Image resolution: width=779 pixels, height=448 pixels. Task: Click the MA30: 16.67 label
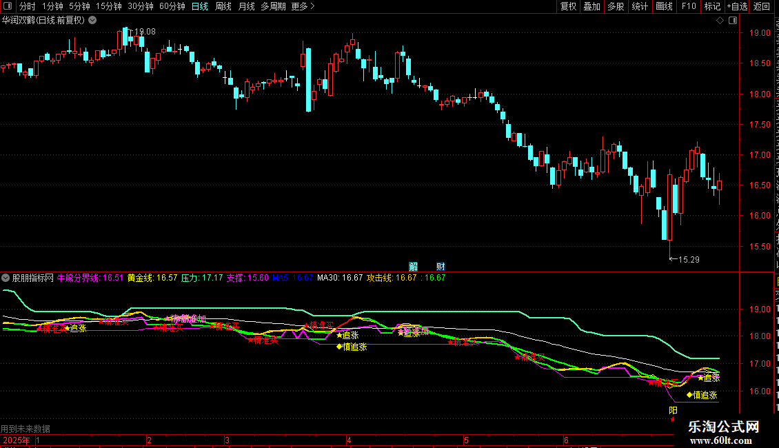point(340,278)
